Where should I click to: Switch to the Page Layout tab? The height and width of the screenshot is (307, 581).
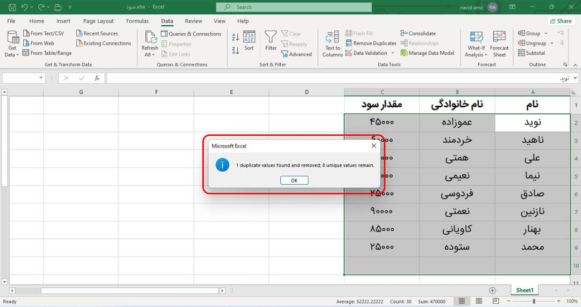pos(98,21)
